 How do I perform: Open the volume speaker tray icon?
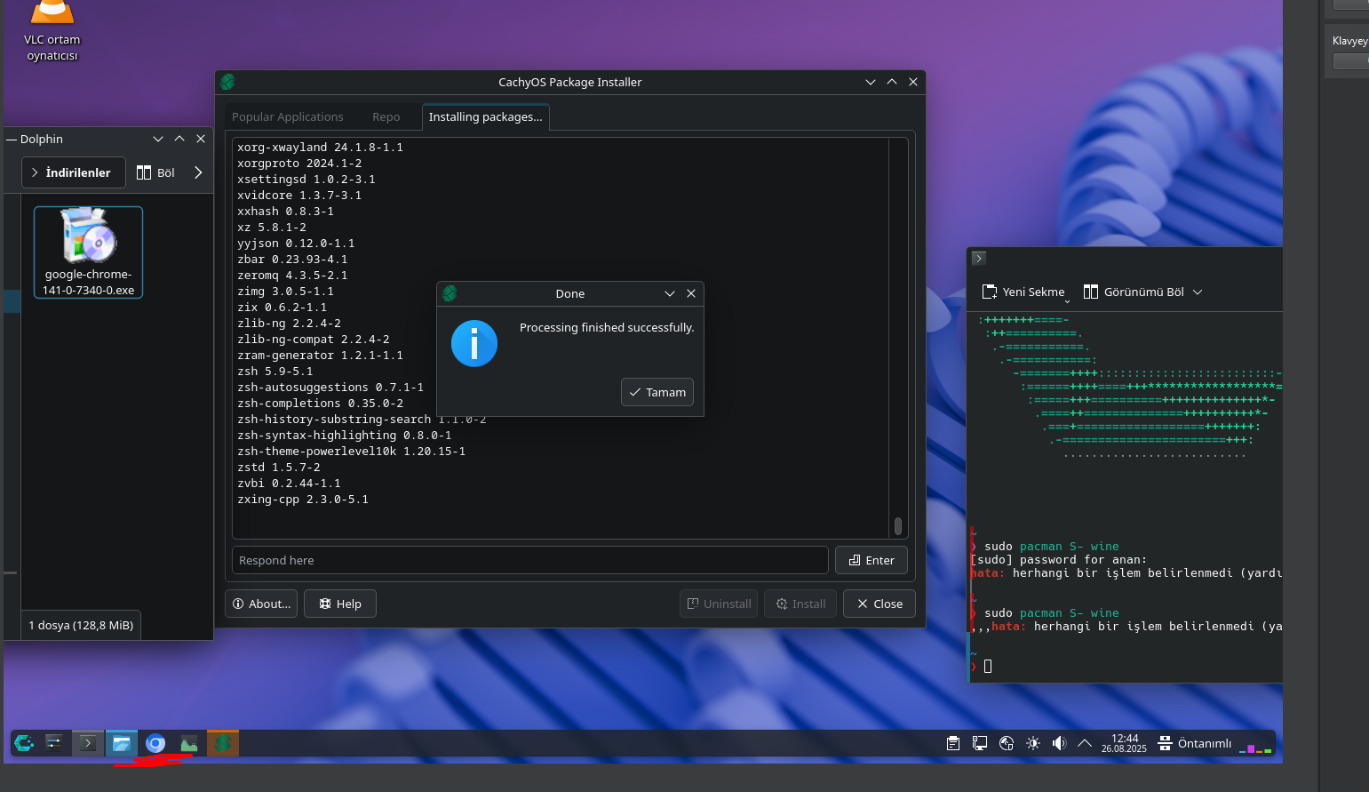tap(1059, 743)
